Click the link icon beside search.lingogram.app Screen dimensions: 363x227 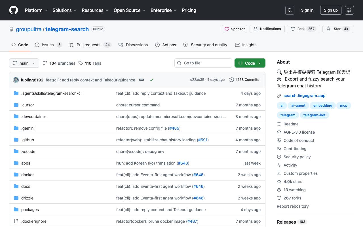click(279, 96)
